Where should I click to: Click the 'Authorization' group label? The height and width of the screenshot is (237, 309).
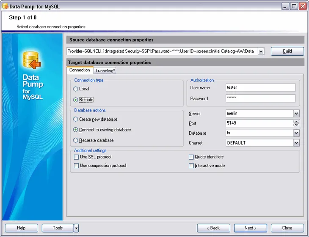tap(202, 80)
